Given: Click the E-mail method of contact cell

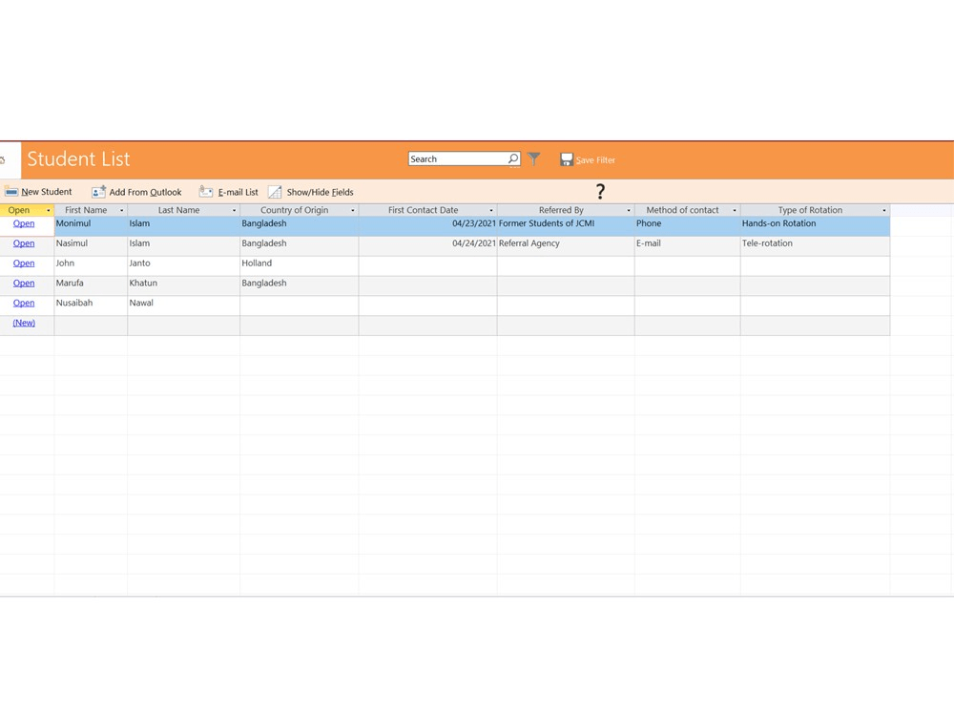Looking at the screenshot, I should point(688,246).
